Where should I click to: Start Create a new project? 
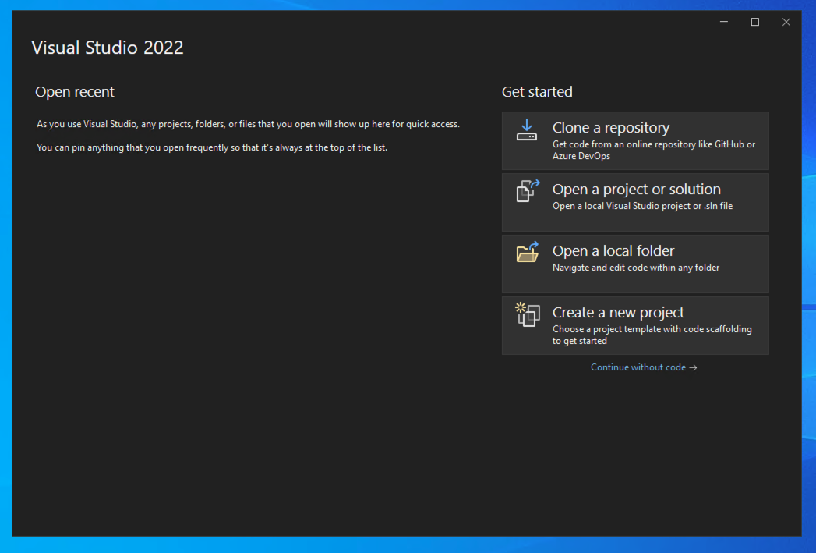(x=635, y=325)
